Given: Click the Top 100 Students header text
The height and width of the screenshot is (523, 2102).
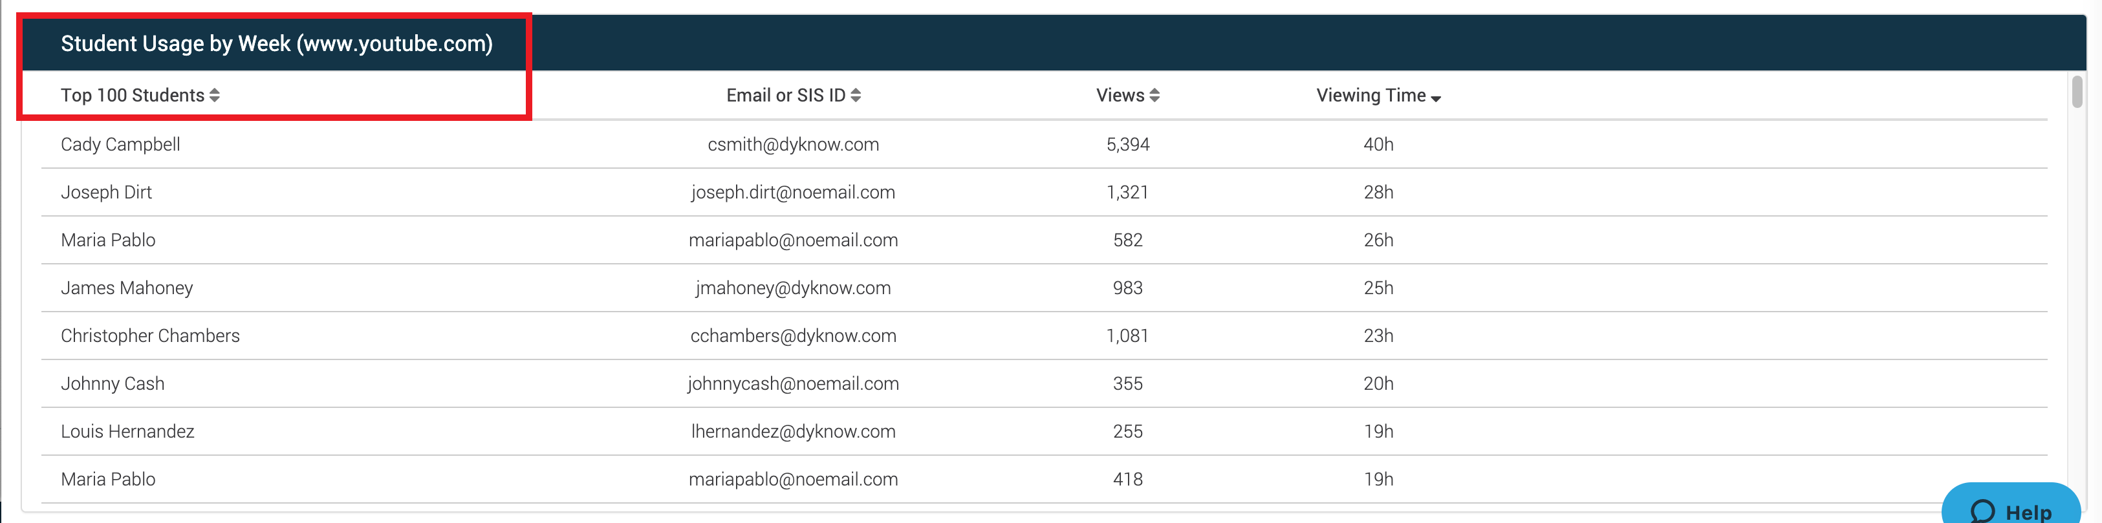Looking at the screenshot, I should (x=132, y=96).
